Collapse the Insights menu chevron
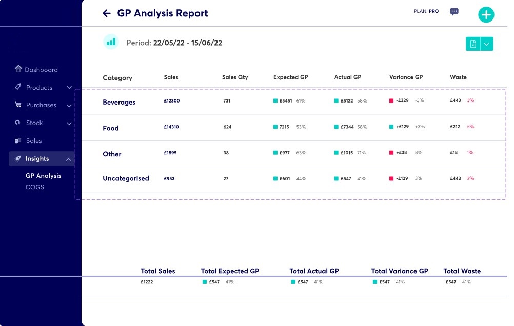 click(x=69, y=159)
